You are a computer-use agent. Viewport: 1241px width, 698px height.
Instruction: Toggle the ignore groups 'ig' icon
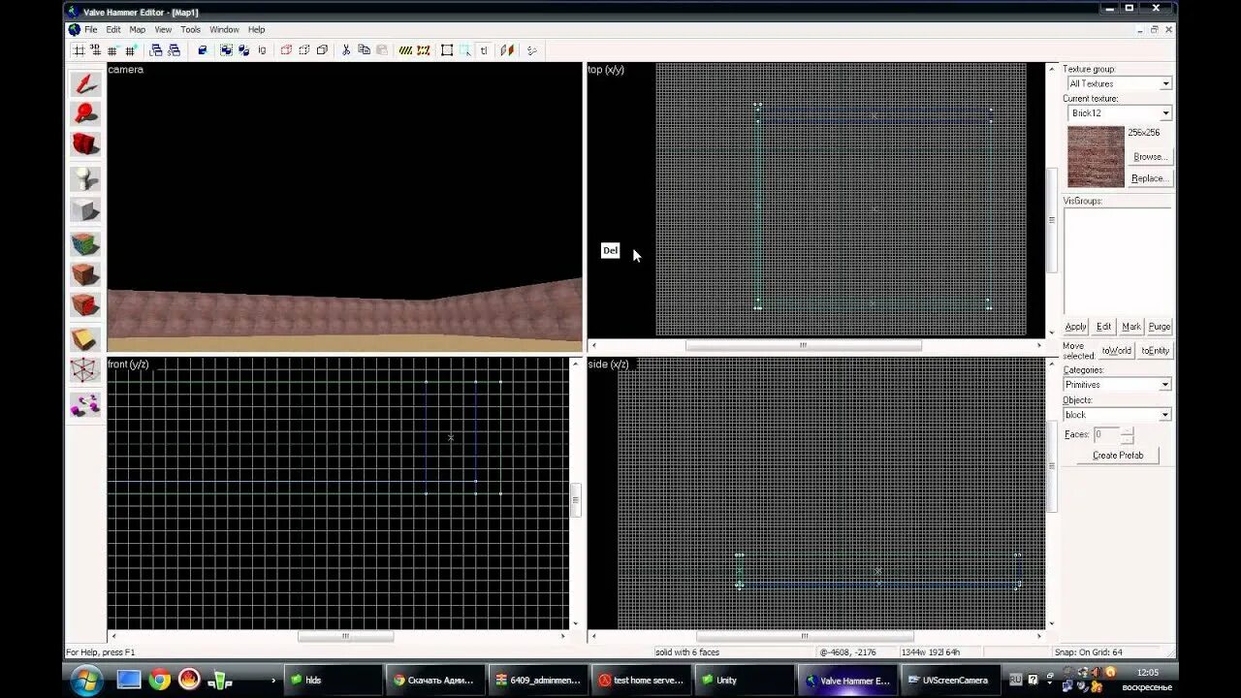click(262, 50)
